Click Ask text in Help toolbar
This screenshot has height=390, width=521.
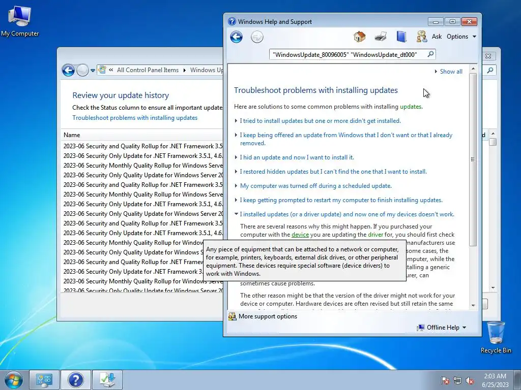pos(437,37)
